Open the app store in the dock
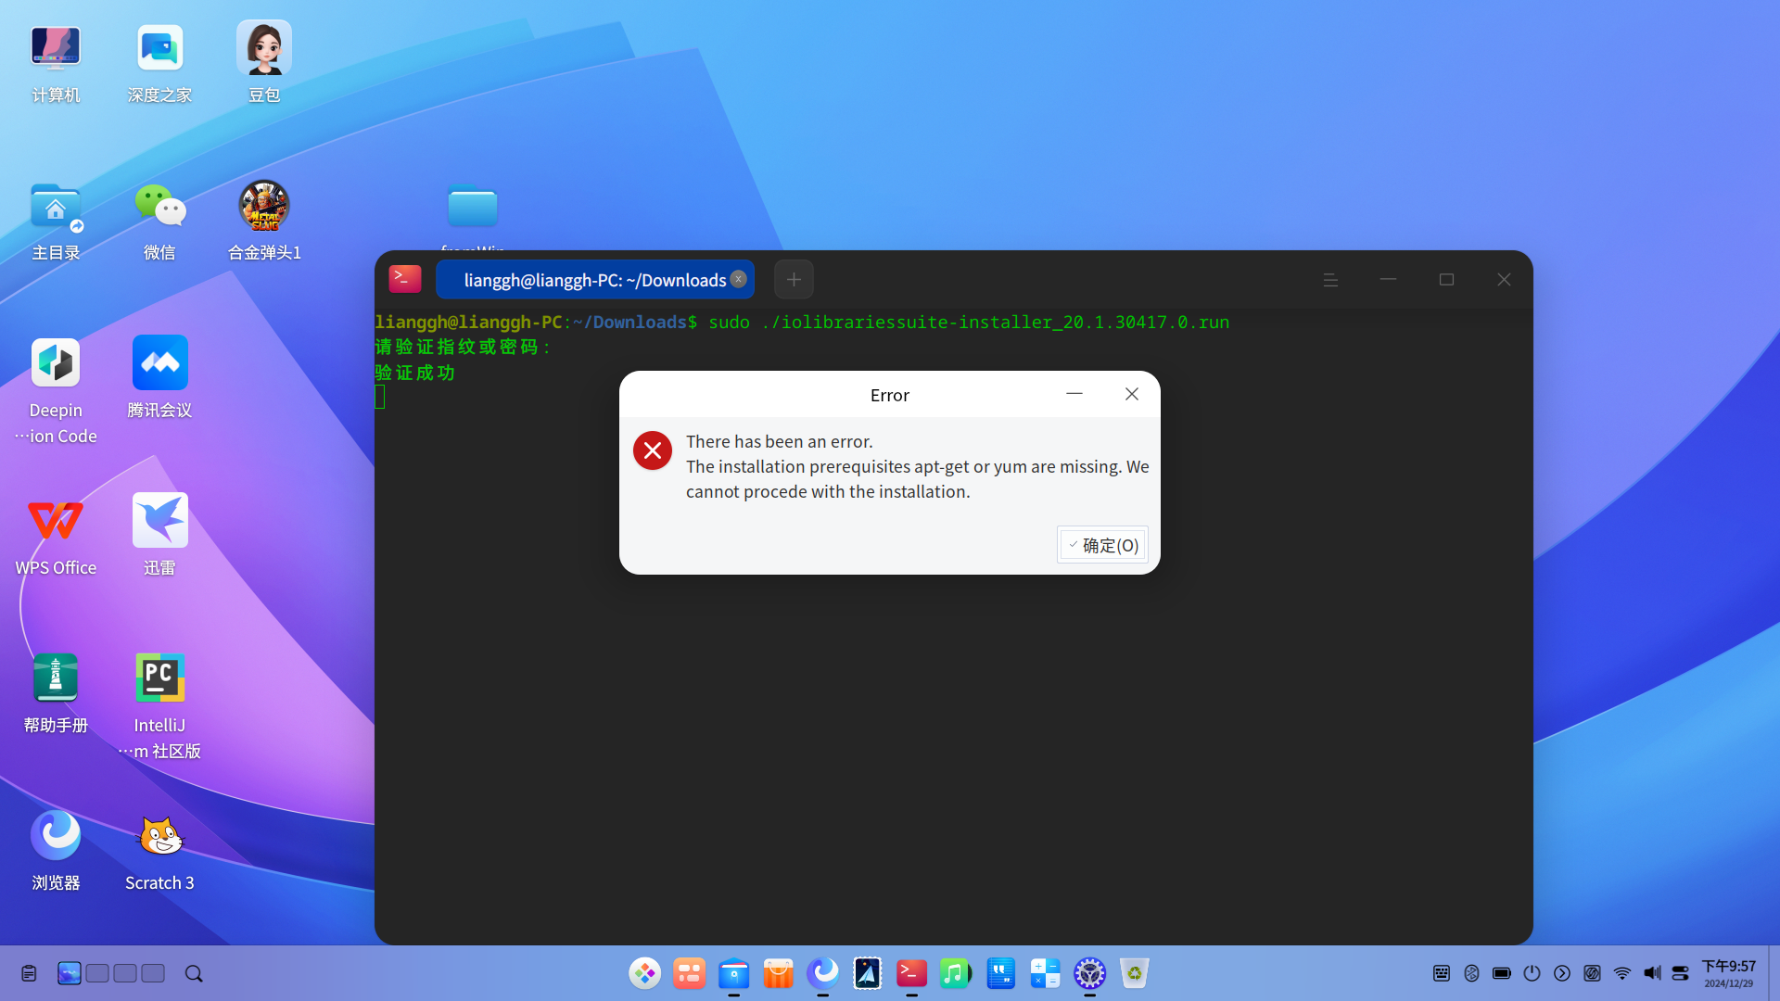Image resolution: width=1780 pixels, height=1001 pixels. click(x=778, y=973)
